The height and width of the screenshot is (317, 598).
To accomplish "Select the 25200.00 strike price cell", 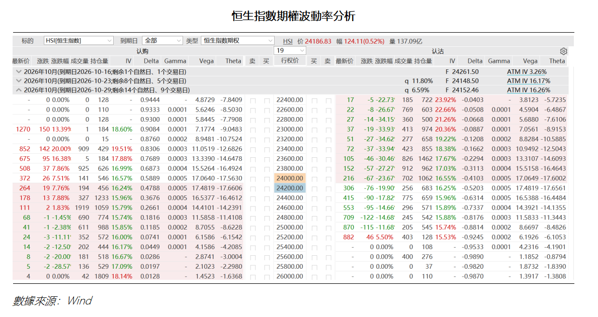I will pos(290,237).
